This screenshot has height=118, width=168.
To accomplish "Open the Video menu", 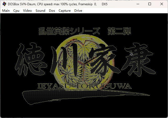I will 27,11.
